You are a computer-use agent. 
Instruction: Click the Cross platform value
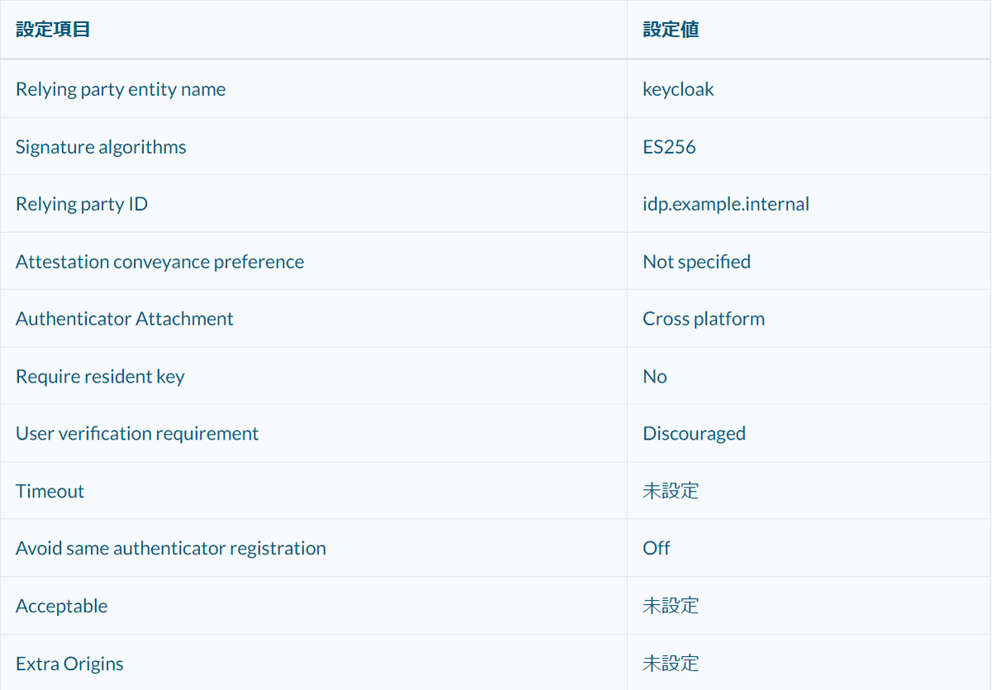(x=703, y=318)
